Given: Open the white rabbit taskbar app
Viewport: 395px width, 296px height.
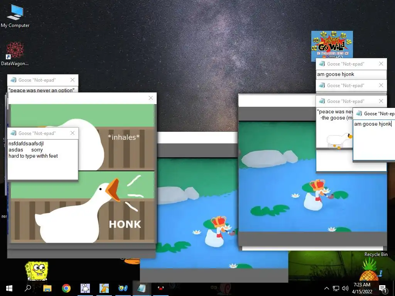Looking at the screenshot, I should point(85,288).
